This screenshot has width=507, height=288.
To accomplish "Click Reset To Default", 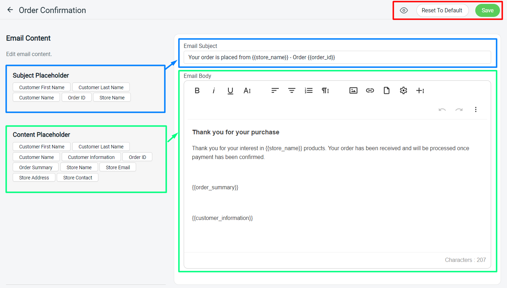I will point(442,10).
